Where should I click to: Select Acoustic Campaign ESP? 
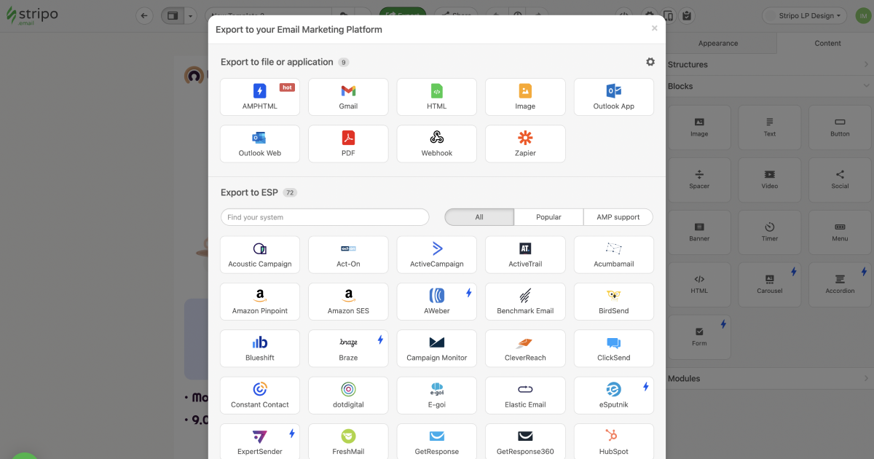260,254
